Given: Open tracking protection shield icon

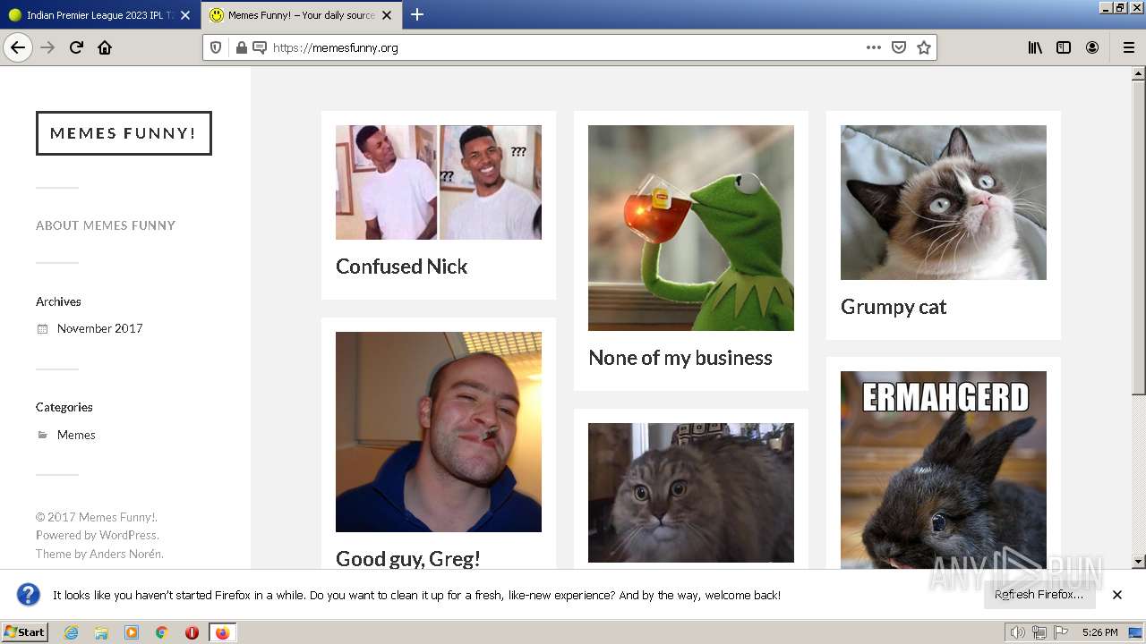Looking at the screenshot, I should (216, 47).
